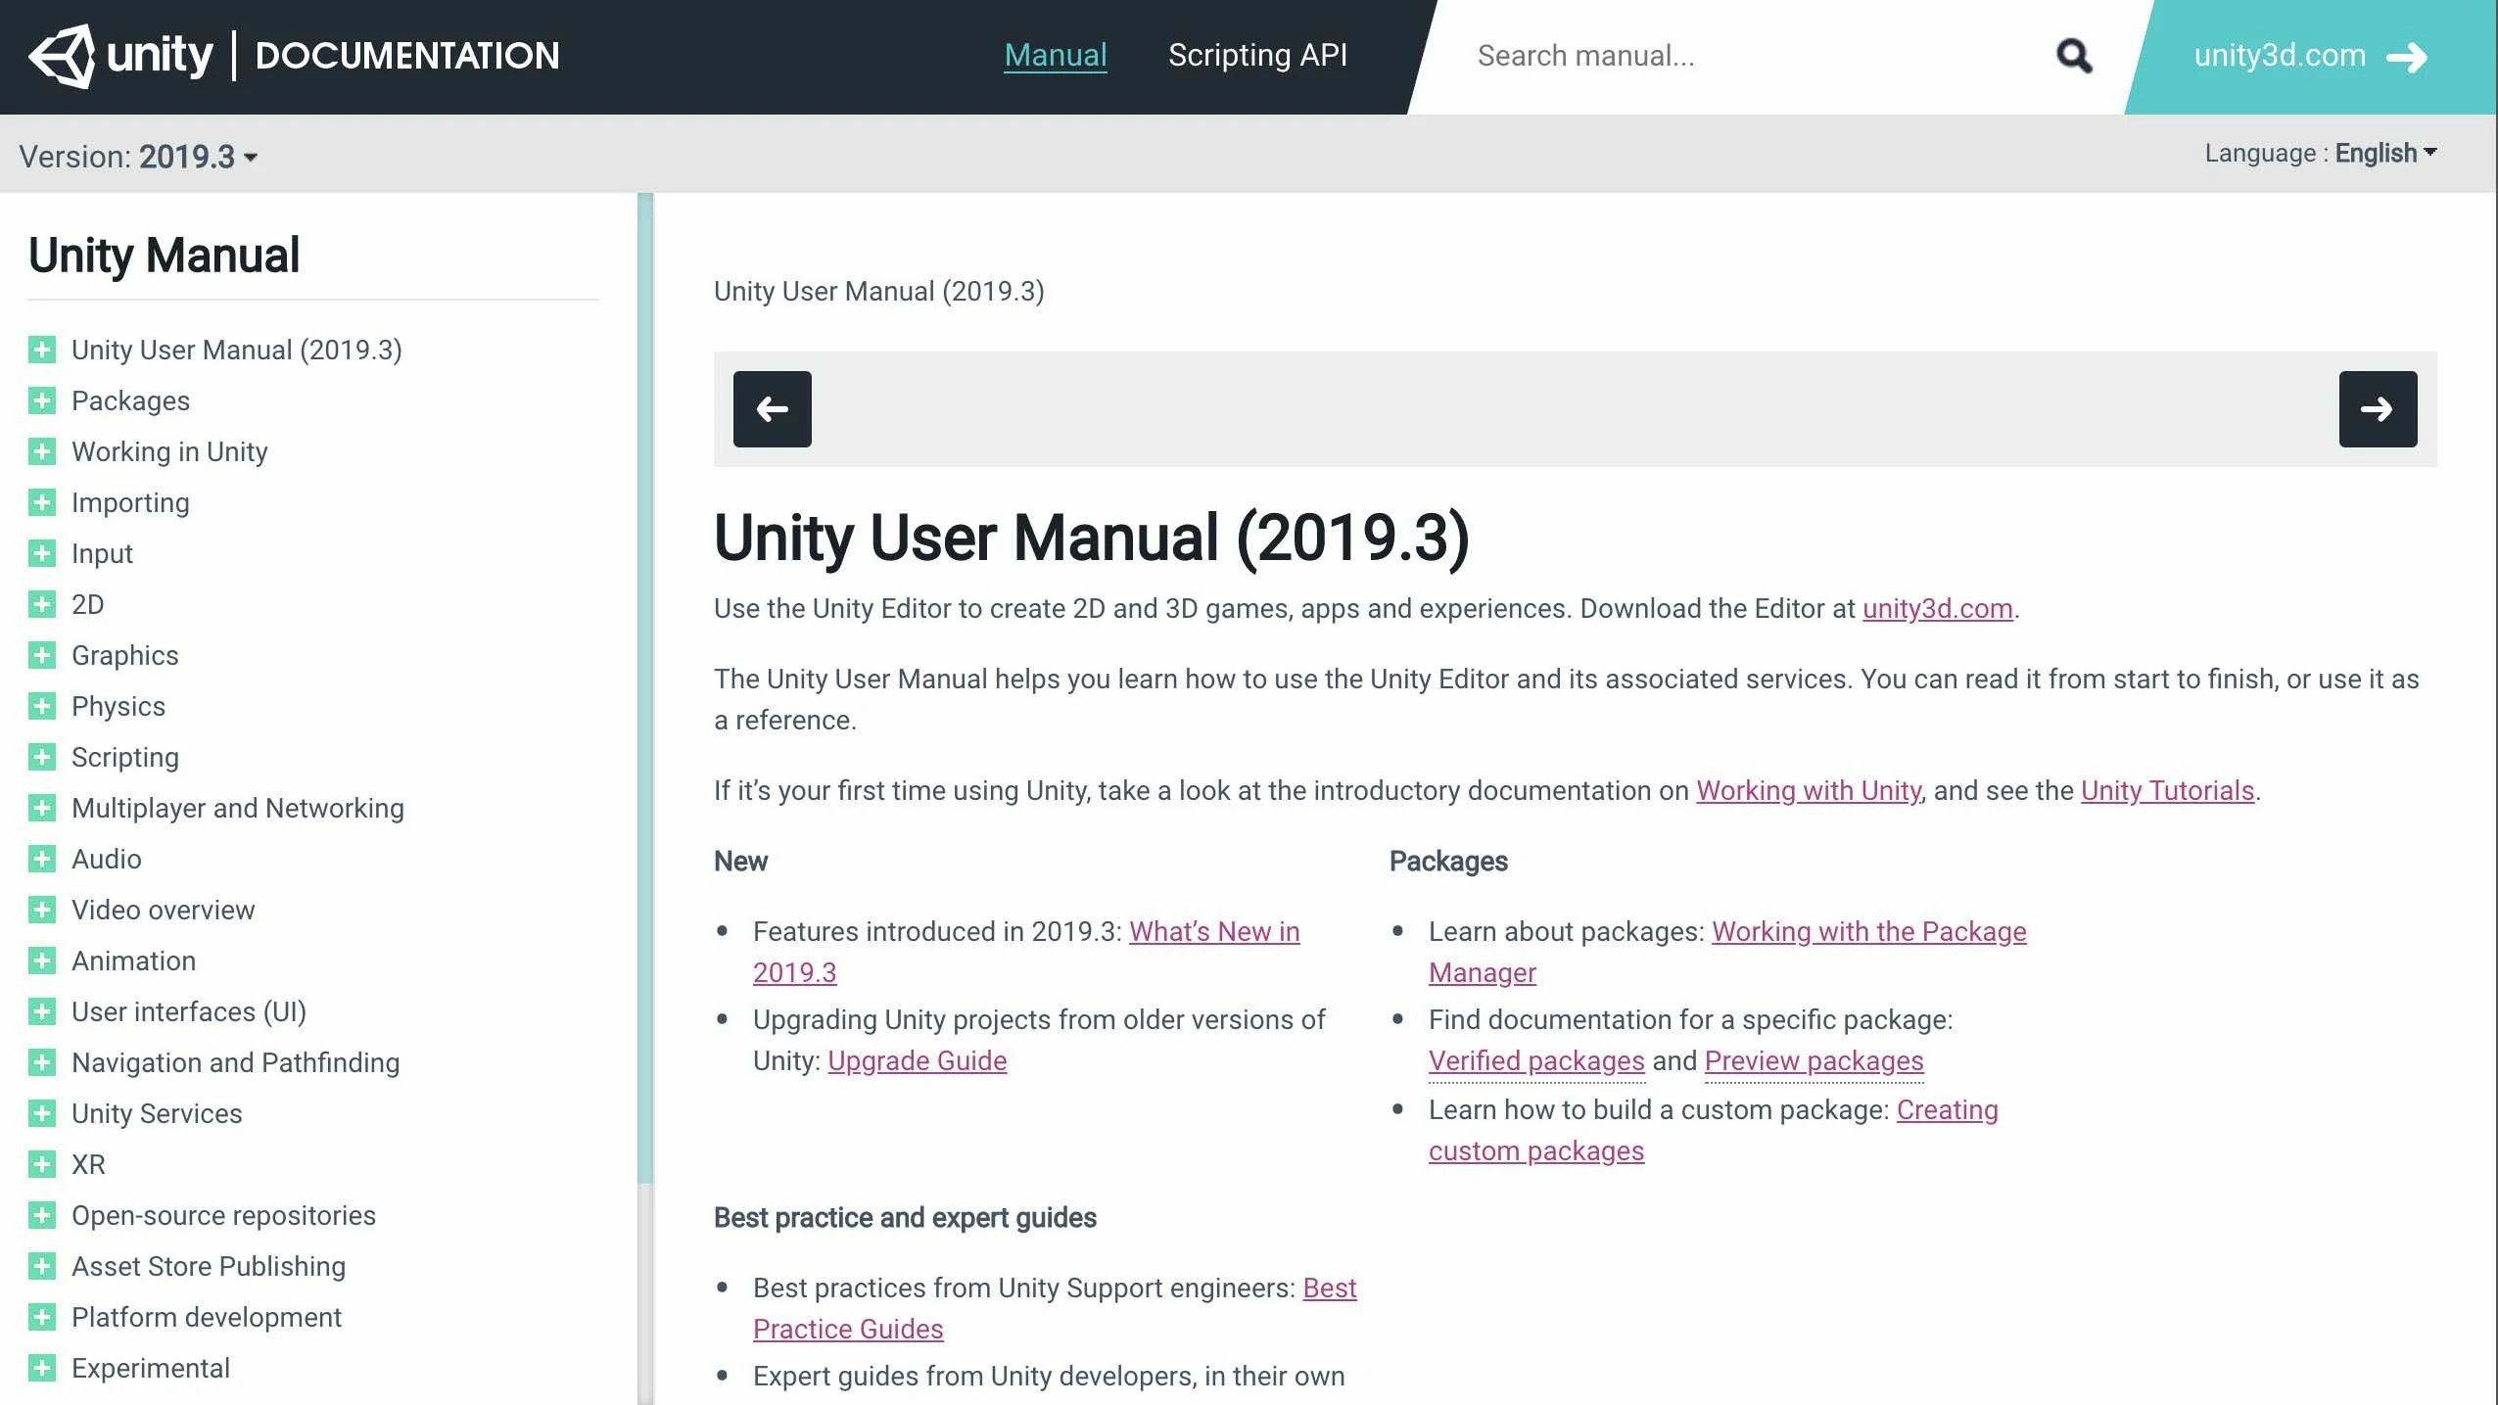Open the Video overview sidebar entry
The image size is (2498, 1405).
163,910
